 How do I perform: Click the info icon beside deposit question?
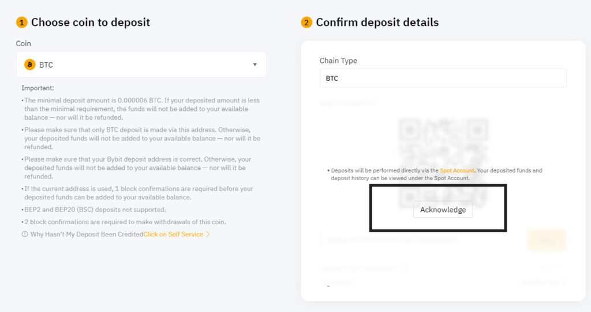pyautogui.click(x=25, y=234)
